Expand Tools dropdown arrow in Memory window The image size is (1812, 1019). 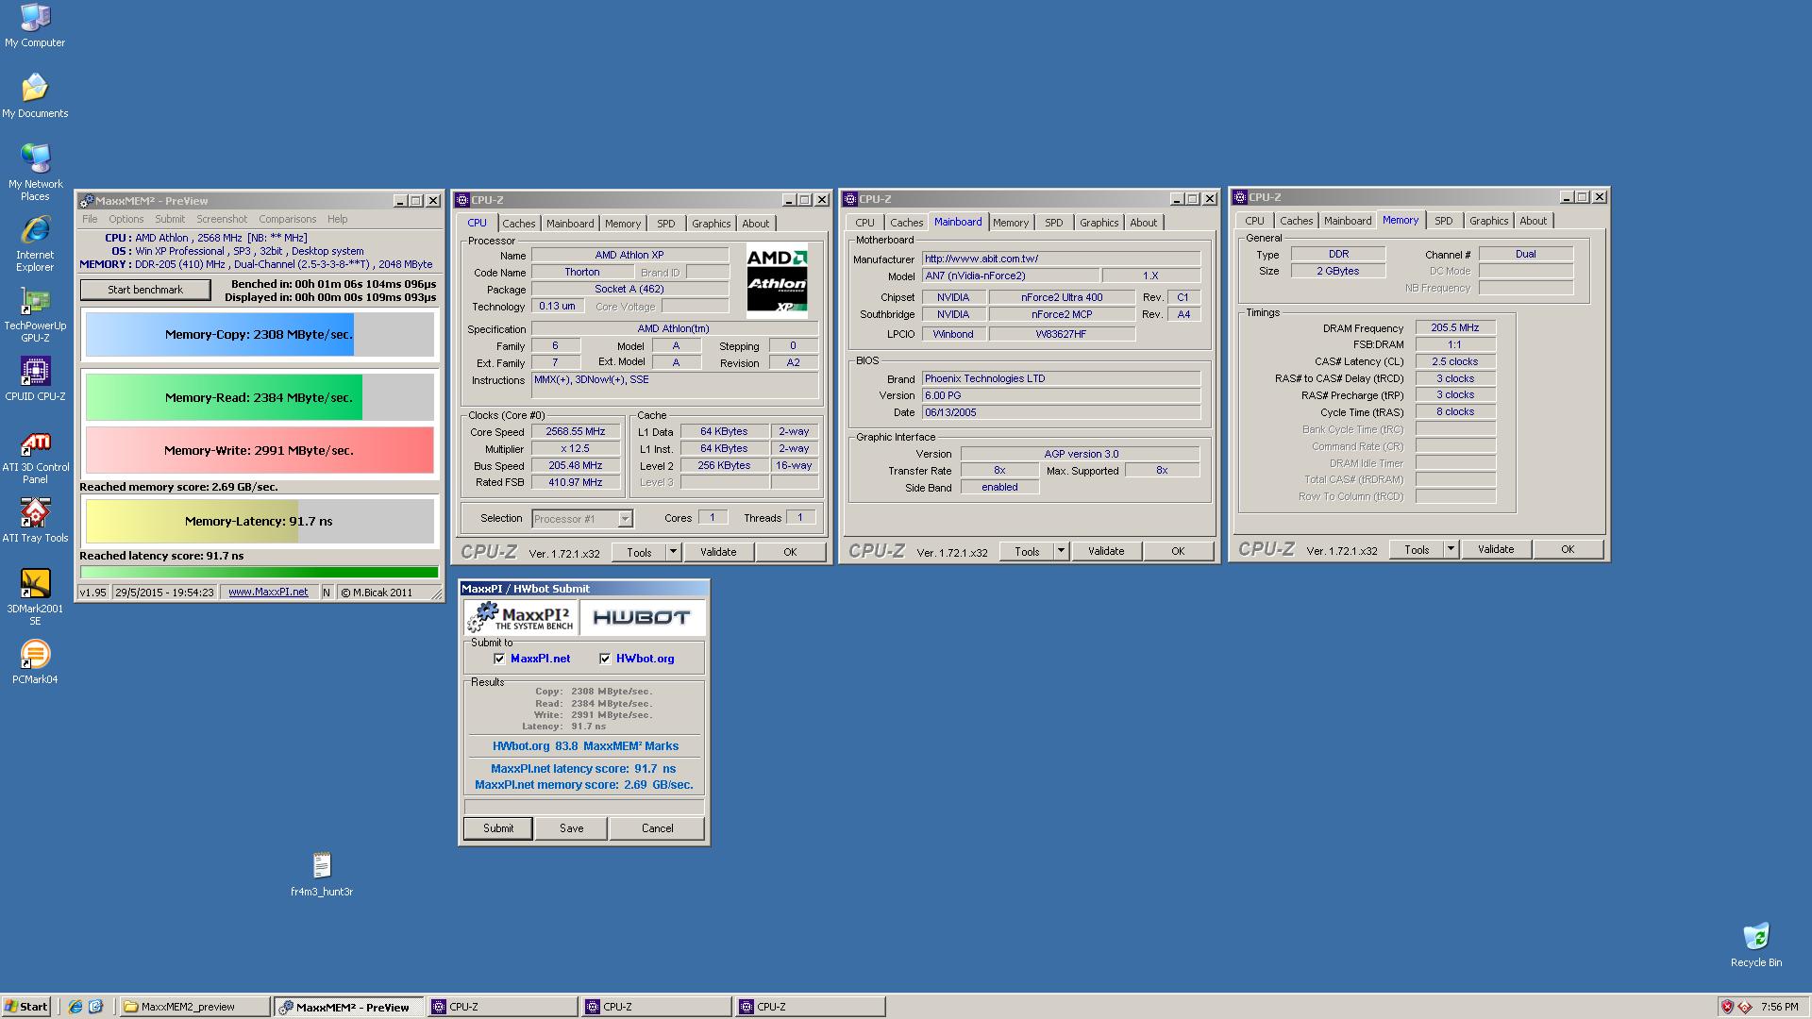coord(1451,549)
